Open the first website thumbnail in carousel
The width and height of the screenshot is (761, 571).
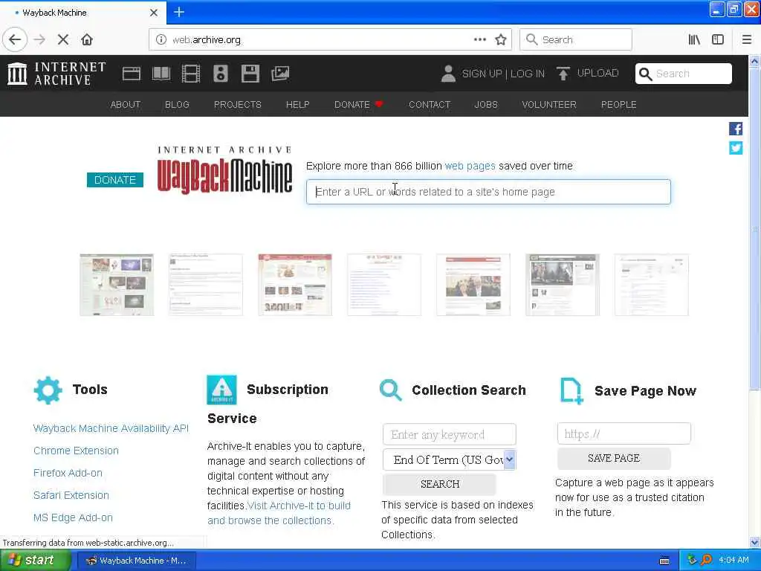point(117,285)
